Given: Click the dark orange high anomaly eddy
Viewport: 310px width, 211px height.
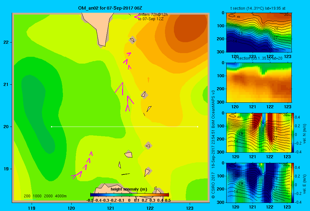Looking at the screenshot, I should [x=190, y=28].
